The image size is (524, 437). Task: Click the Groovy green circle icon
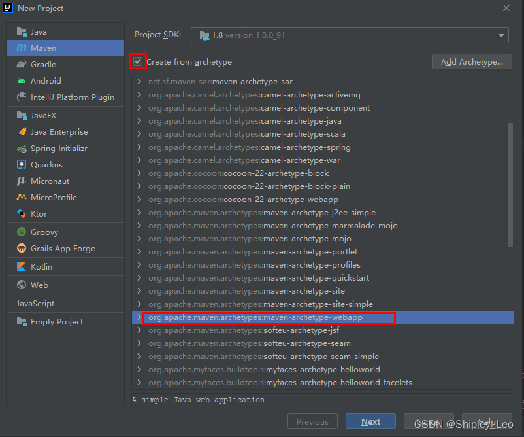22,232
